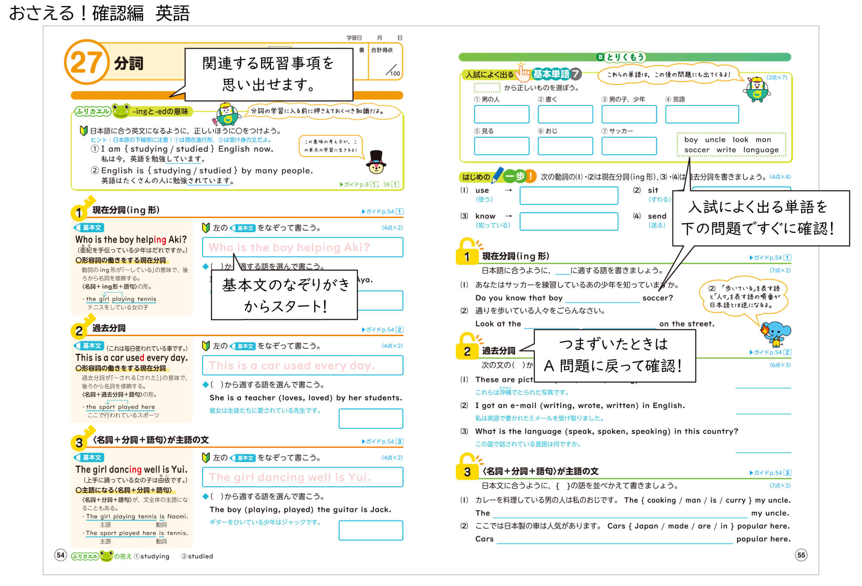Click the blank line after Cars

point(615,539)
